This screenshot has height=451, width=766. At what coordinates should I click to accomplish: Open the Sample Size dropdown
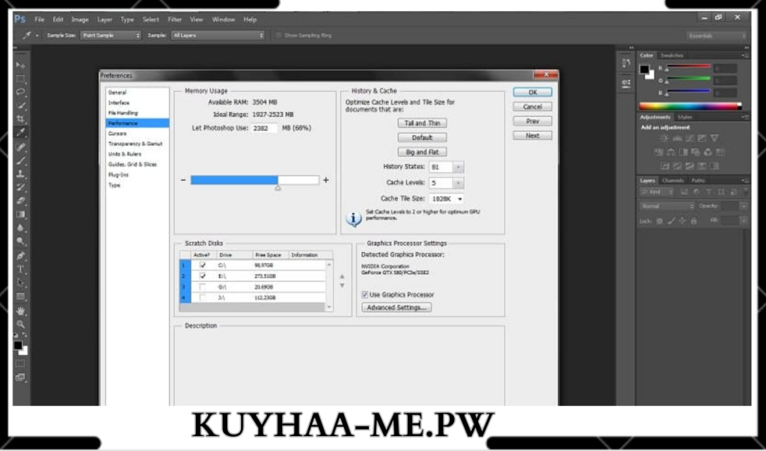tap(111, 35)
